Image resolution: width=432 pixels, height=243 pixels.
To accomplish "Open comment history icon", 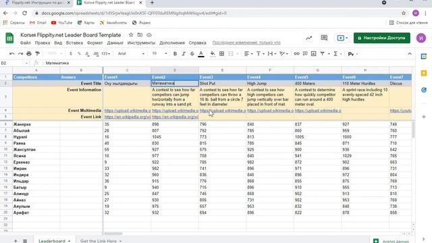I will [324, 38].
